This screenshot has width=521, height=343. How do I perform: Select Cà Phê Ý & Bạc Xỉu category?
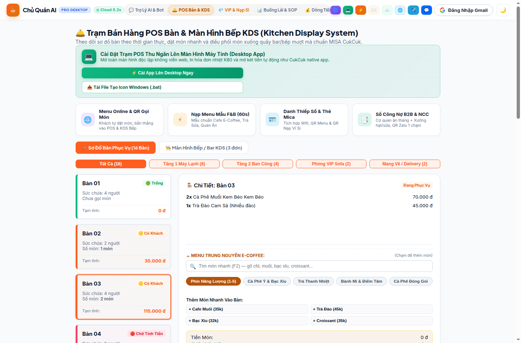(267, 281)
